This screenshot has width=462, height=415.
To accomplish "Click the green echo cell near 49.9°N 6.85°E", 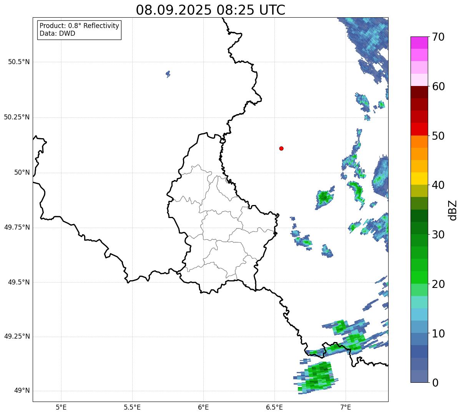I will point(324,198).
